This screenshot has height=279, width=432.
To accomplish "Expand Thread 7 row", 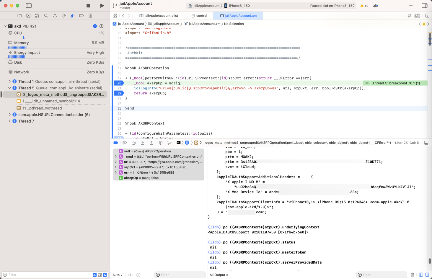I will 10,121.
